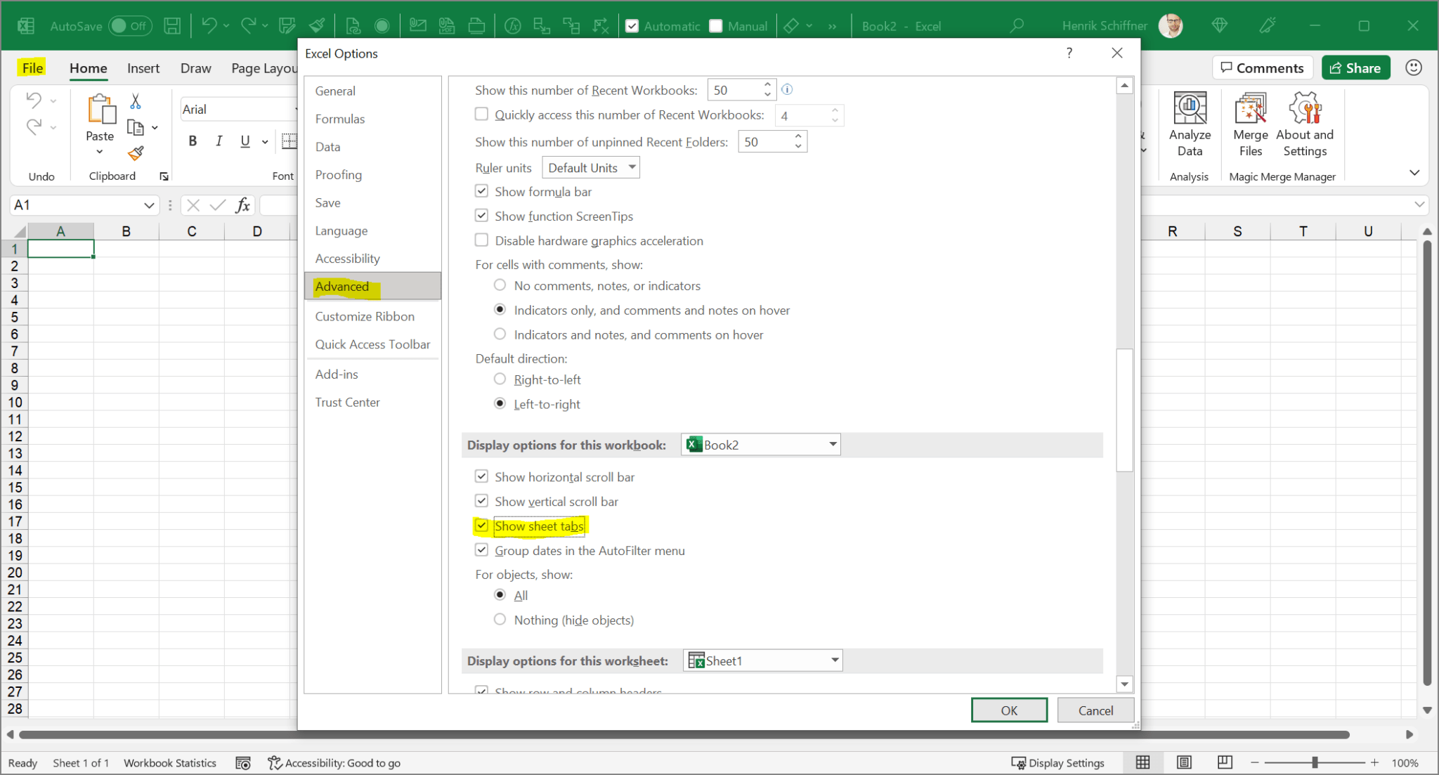
Task: Expand Display options worksheet dropdown
Action: [833, 660]
